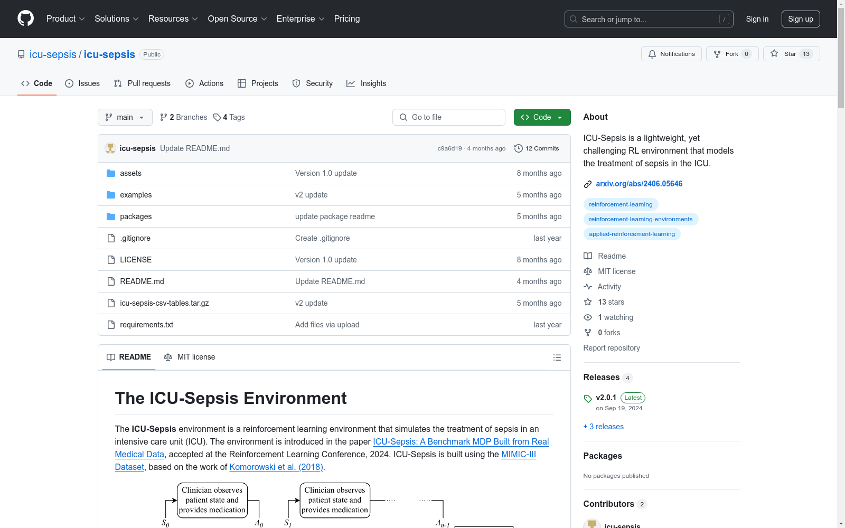Click the applied-reinforcement-learning topic tag
This screenshot has width=845, height=528.
pyautogui.click(x=632, y=234)
